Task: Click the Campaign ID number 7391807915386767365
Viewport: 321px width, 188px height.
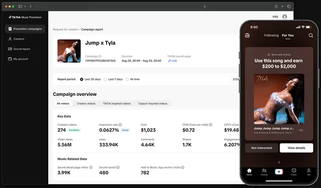Action: (x=100, y=61)
